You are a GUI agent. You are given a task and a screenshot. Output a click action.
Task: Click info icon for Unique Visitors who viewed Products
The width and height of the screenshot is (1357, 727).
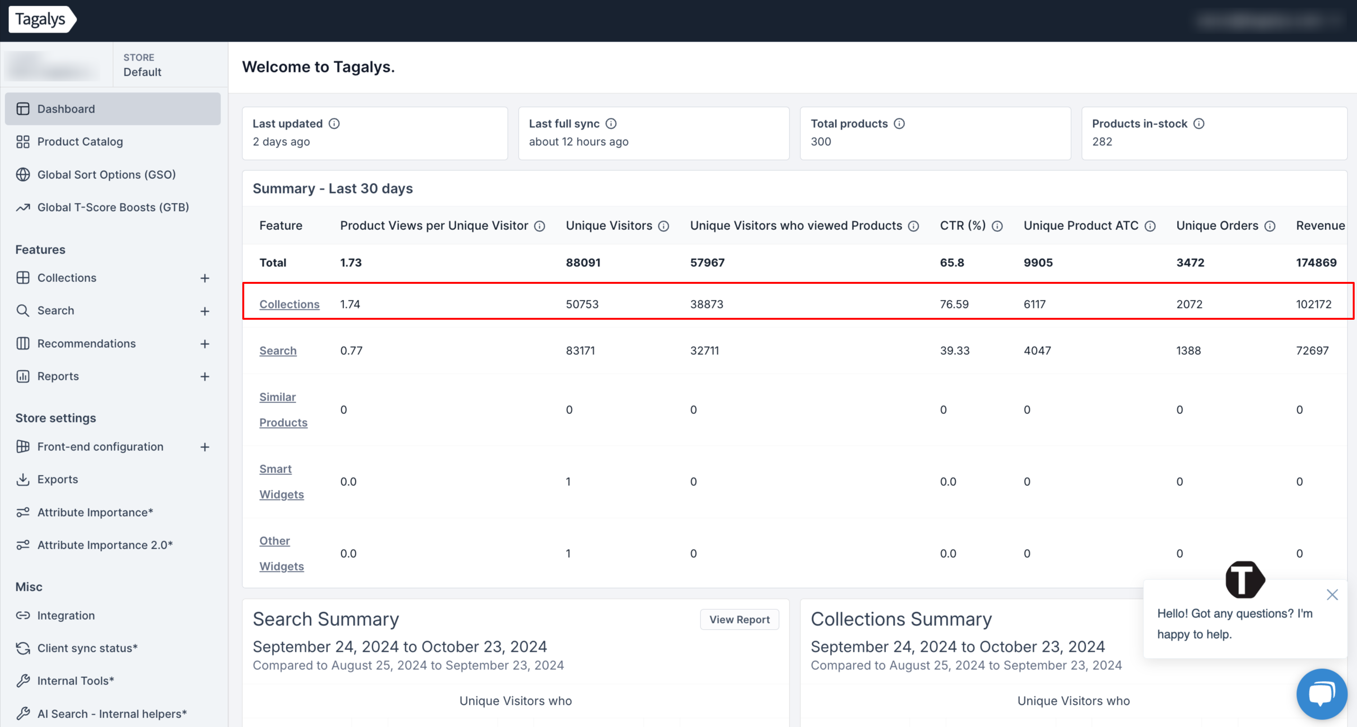point(914,227)
